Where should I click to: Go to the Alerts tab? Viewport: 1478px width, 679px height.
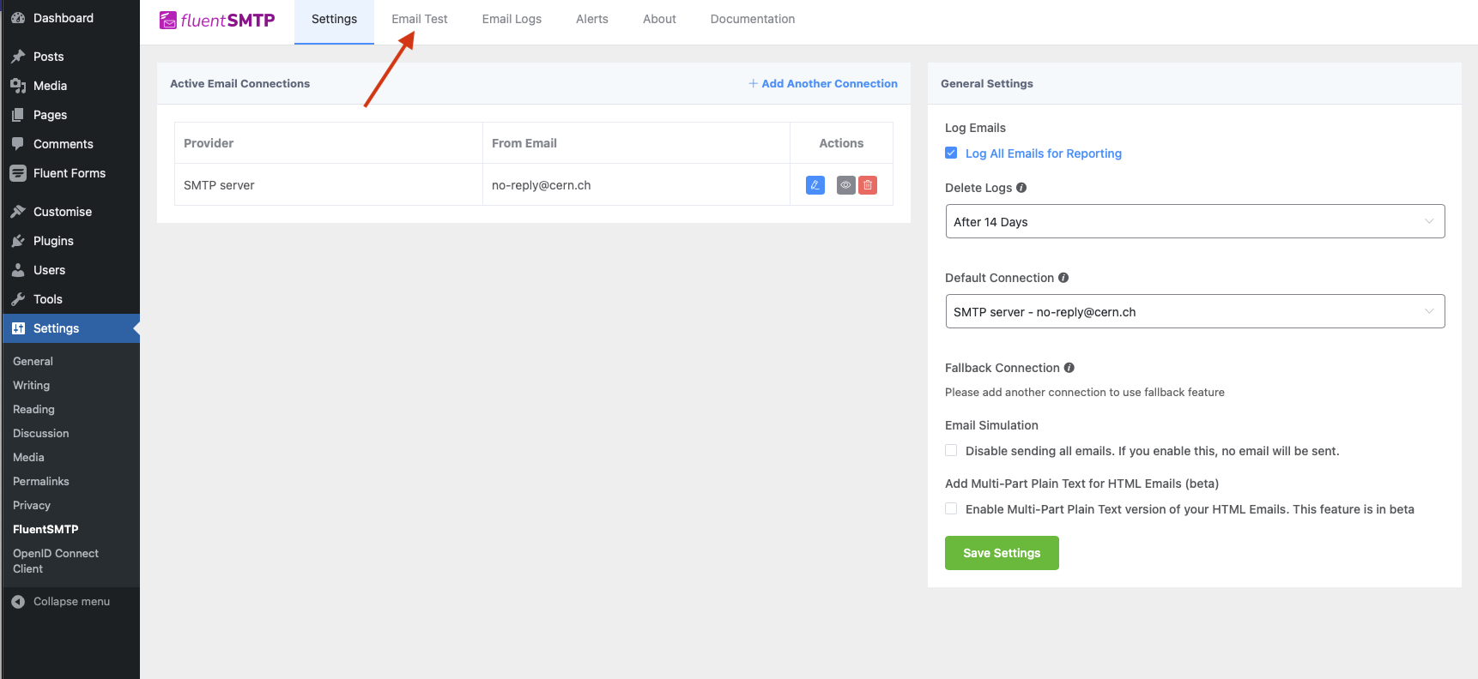(592, 20)
